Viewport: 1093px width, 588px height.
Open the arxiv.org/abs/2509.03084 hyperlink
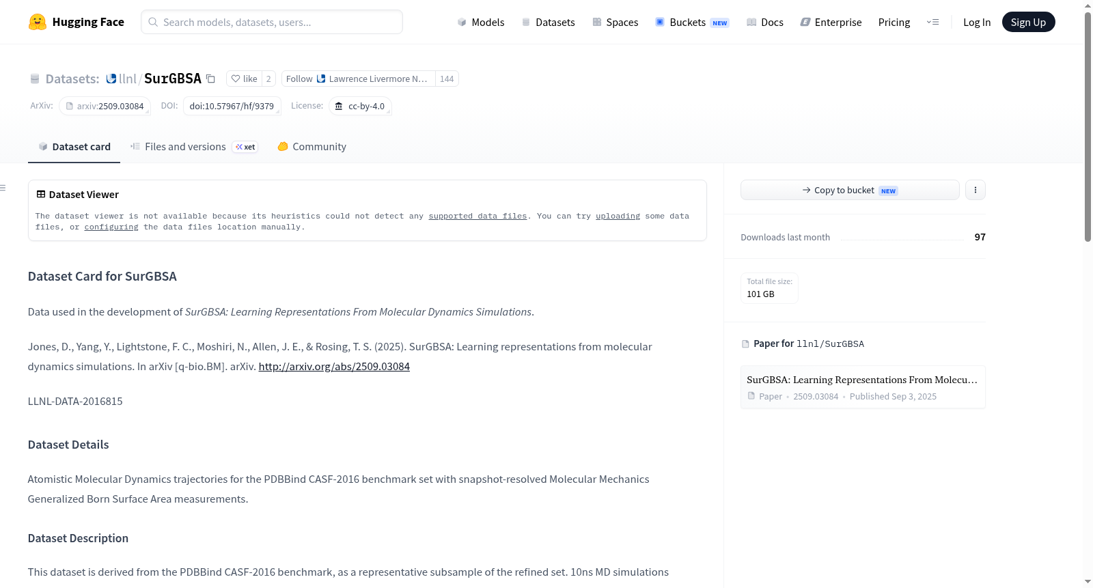[334, 367]
